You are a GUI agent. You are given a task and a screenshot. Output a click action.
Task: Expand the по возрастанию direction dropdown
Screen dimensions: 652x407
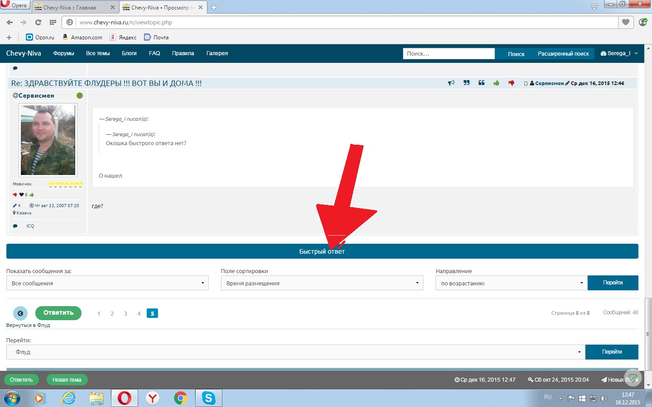tap(511, 283)
